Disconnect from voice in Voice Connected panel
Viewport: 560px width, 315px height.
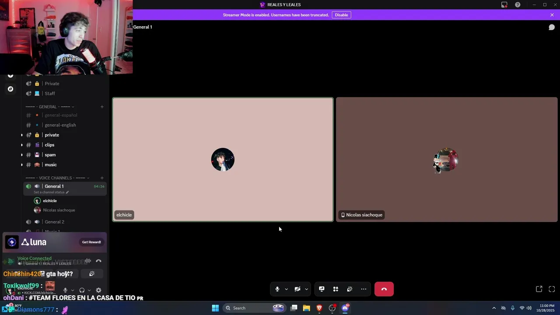pyautogui.click(x=98, y=261)
